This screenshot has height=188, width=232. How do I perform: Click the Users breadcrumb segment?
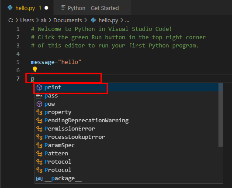(27, 20)
